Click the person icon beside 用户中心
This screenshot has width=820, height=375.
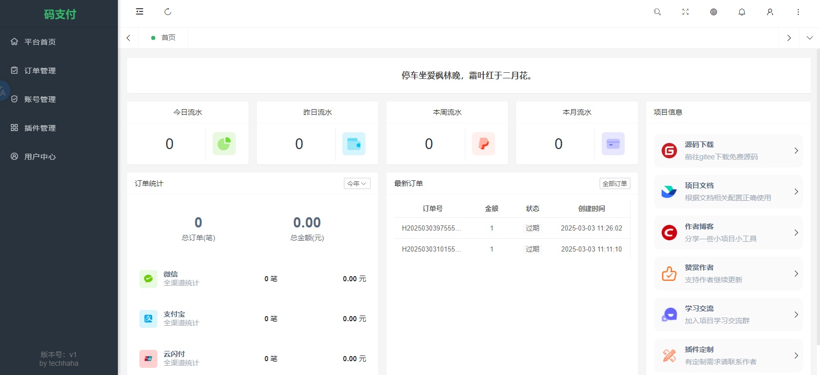click(x=14, y=156)
